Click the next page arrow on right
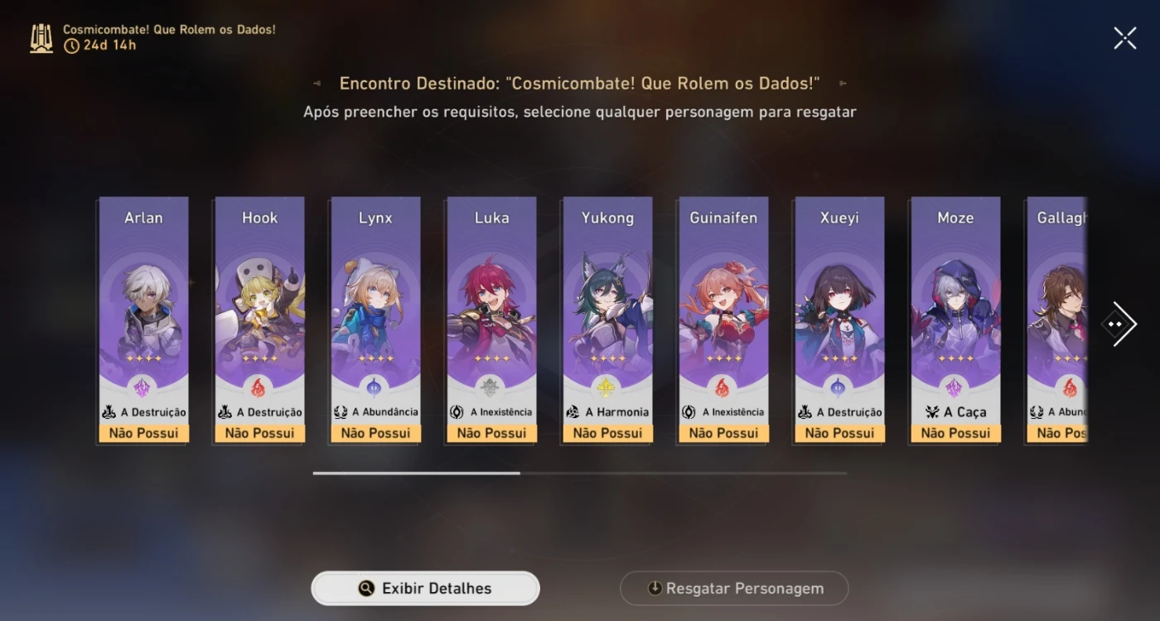Screen dimensions: 1160x621 click(x=1119, y=324)
